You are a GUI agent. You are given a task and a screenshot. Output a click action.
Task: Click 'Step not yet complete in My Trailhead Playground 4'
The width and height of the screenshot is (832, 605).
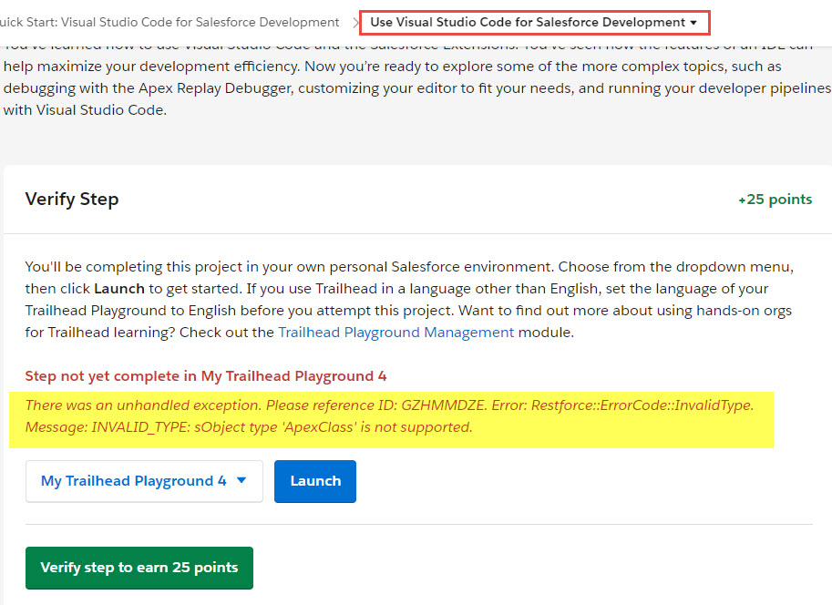pos(206,375)
